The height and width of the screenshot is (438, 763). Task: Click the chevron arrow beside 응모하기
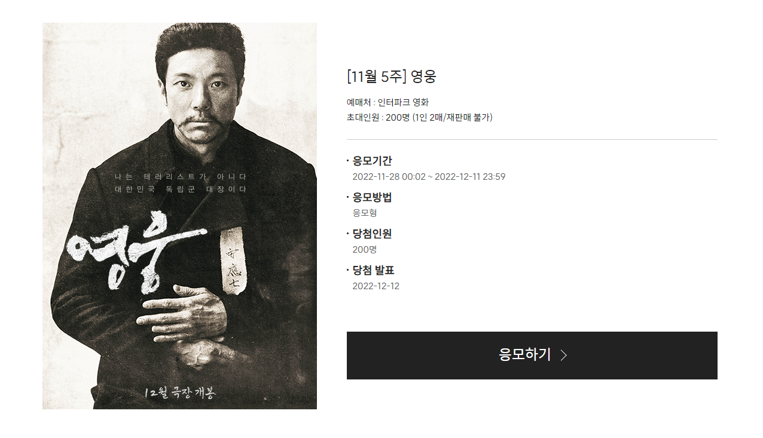564,355
